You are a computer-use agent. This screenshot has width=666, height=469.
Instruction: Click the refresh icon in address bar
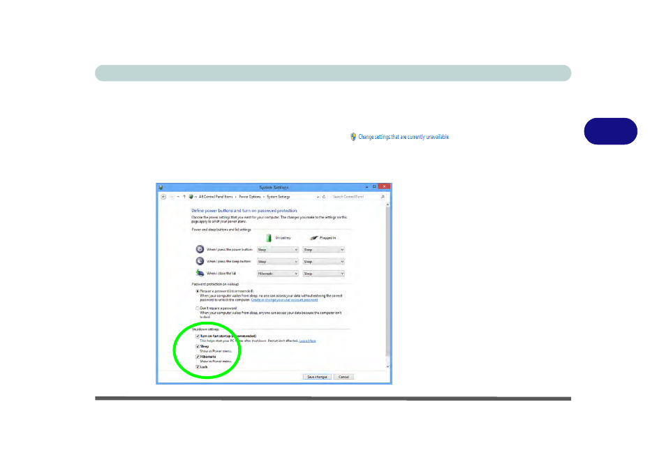click(324, 197)
